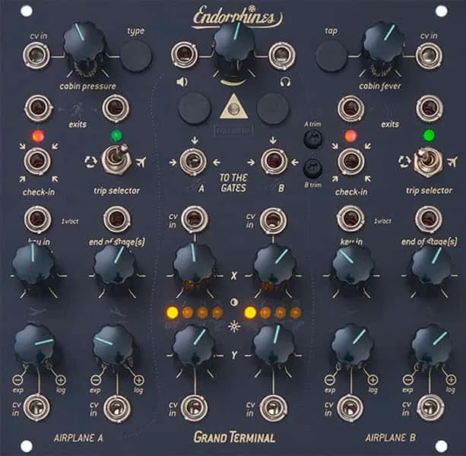
Task: Click the AIRPLANE A label
Action: (x=78, y=439)
